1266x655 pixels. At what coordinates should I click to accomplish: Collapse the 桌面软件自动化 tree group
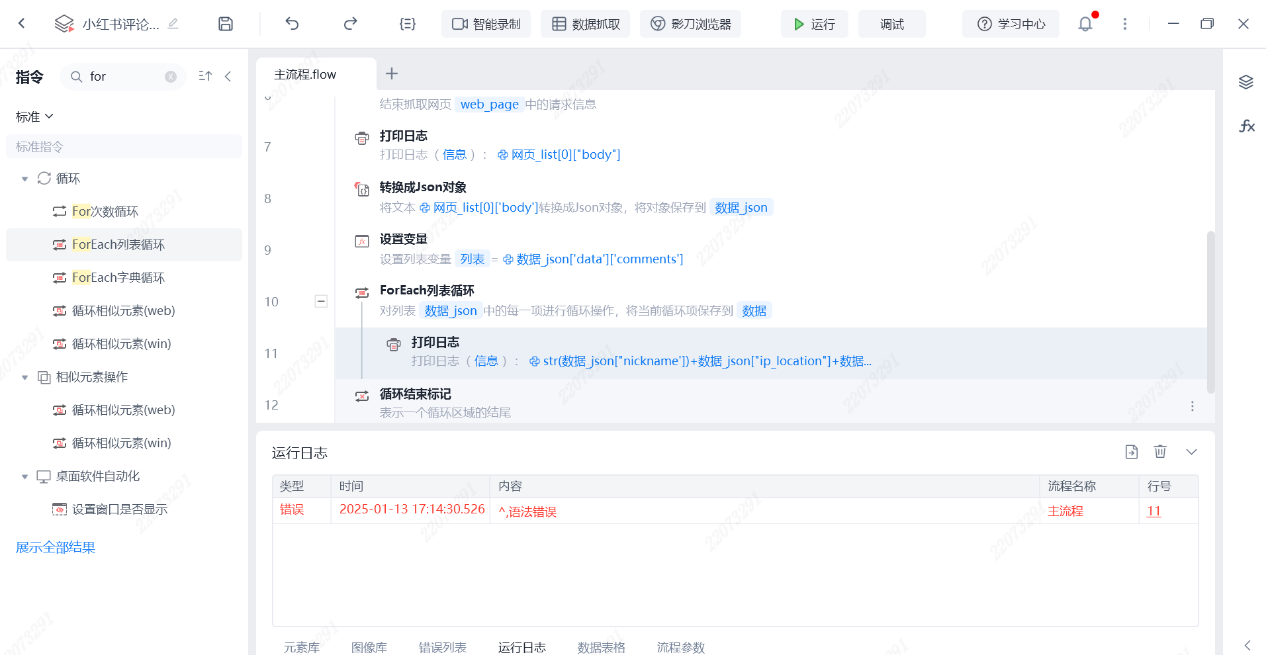[24, 476]
